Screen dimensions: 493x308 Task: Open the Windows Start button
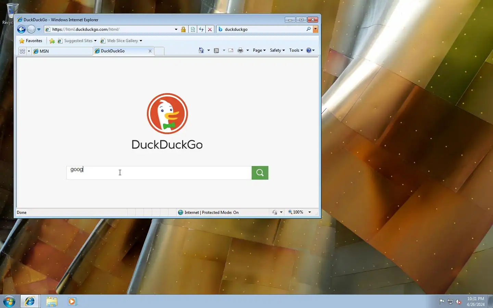pos(9,301)
